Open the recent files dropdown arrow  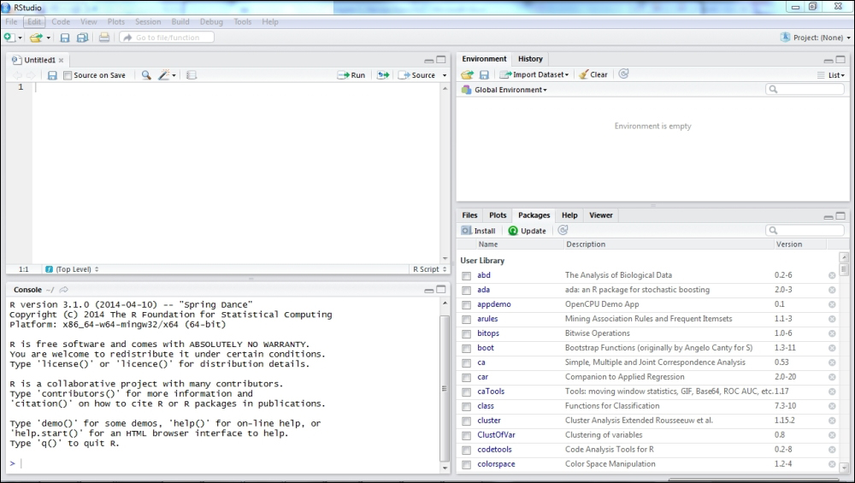click(48, 38)
